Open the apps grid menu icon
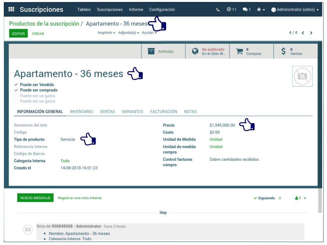 11,9
